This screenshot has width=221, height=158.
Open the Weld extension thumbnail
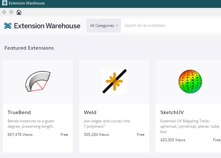coord(114,82)
